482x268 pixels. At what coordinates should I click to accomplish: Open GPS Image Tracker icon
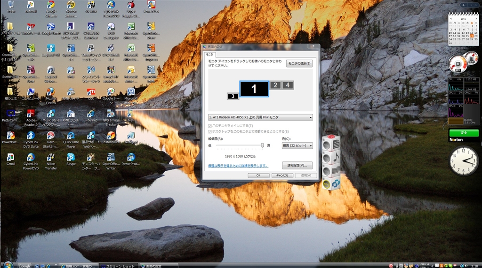click(x=111, y=118)
